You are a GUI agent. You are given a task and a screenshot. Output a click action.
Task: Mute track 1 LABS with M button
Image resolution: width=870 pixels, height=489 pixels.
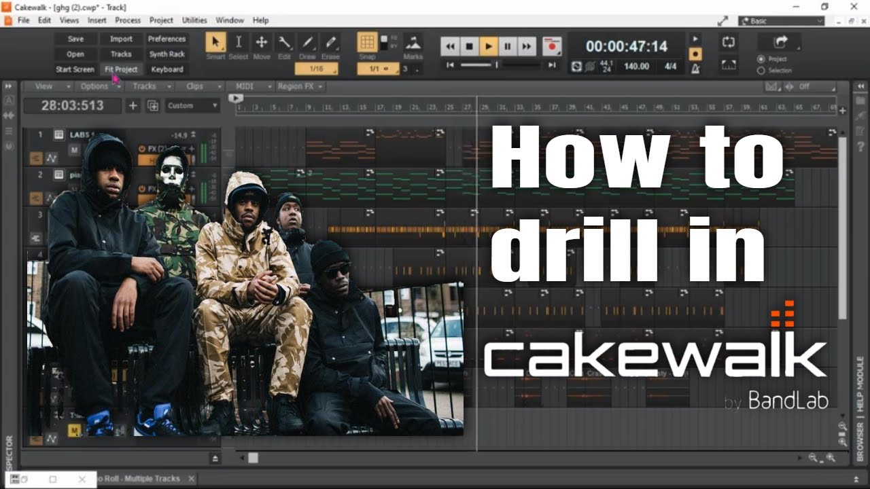(x=74, y=149)
